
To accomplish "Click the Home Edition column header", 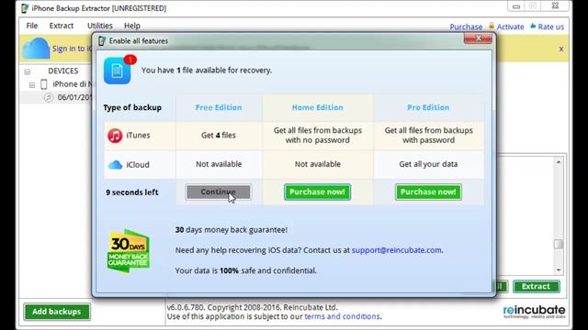I will [x=317, y=107].
